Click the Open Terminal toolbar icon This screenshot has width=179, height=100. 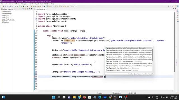(x=10, y=6)
